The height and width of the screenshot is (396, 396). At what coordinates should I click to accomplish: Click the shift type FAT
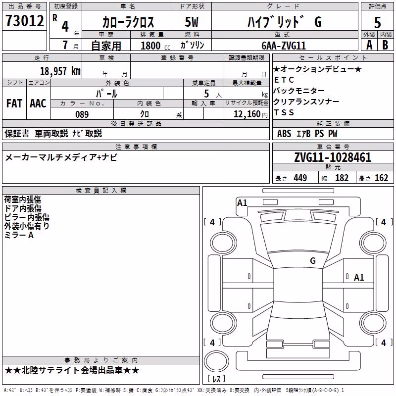14,103
